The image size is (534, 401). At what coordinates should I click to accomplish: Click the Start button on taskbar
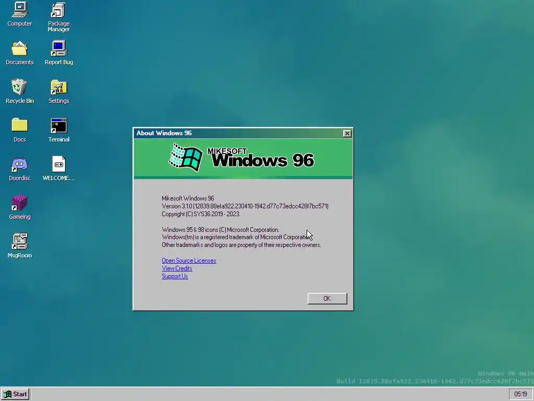pyautogui.click(x=15, y=394)
